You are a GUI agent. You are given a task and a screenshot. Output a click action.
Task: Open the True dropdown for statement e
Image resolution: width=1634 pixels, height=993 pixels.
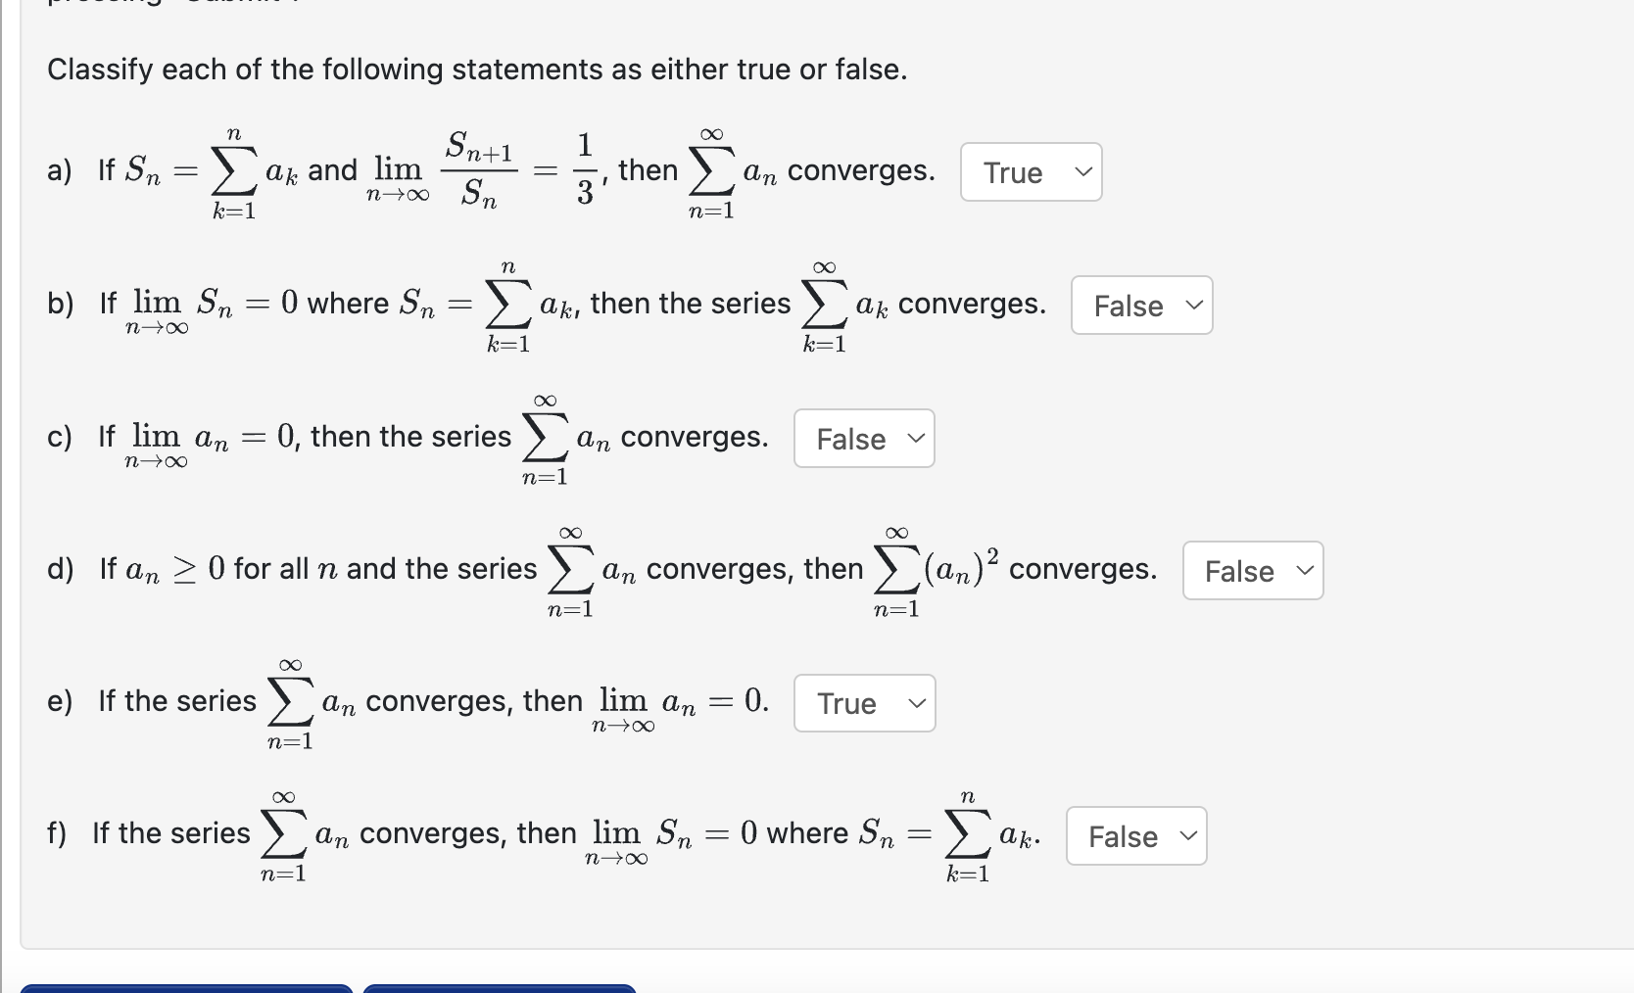(x=862, y=703)
